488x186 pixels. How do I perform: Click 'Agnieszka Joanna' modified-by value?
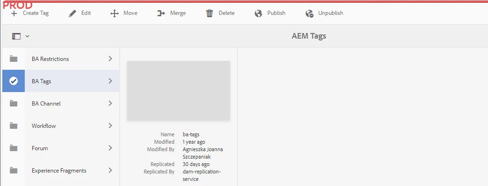[x=202, y=149]
